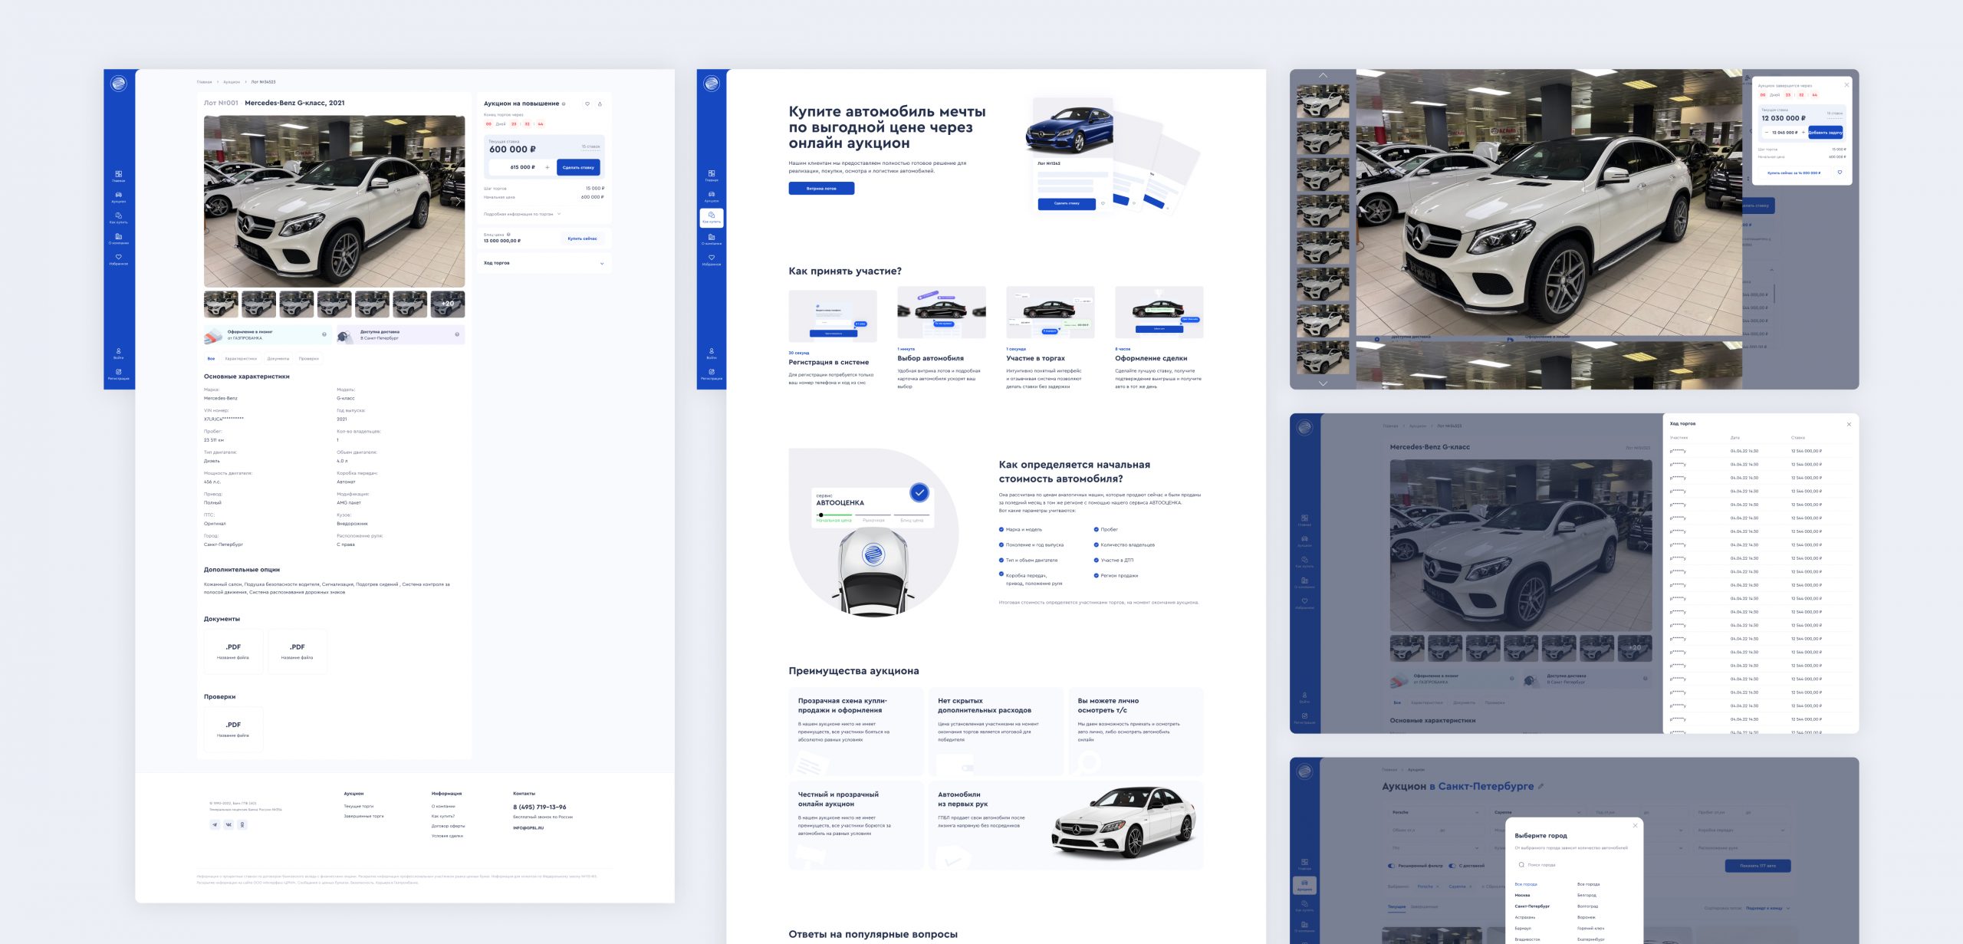Open the Коробка передач dropdown
This screenshot has width=1963, height=944.
1741,831
